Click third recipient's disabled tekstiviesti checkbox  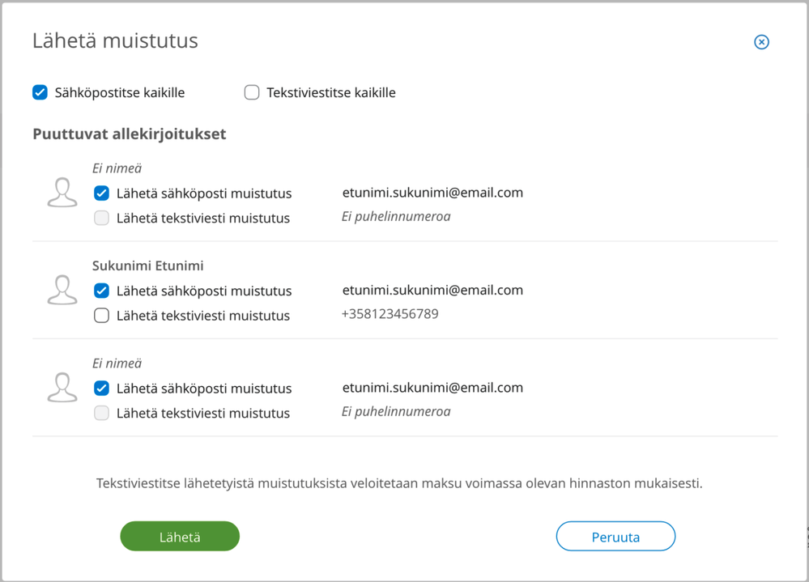click(101, 413)
